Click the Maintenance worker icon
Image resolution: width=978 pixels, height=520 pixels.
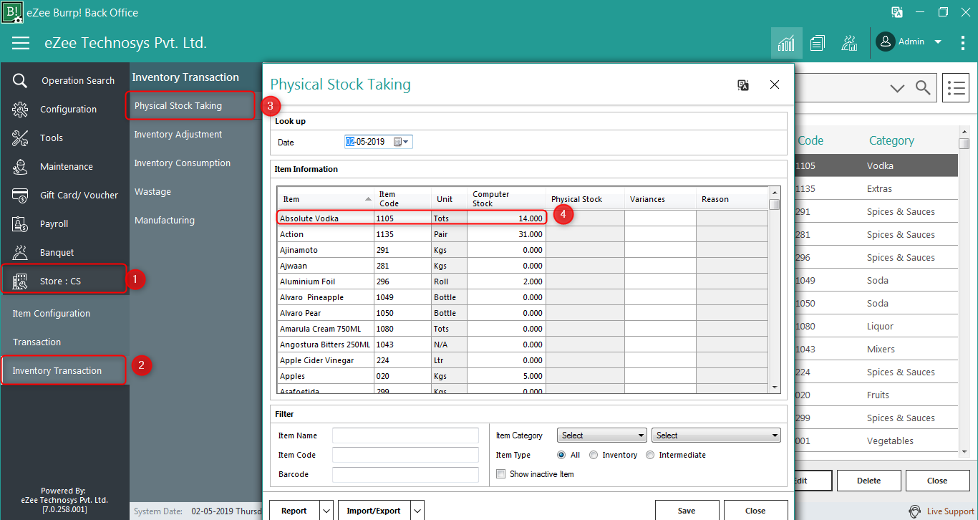point(20,167)
